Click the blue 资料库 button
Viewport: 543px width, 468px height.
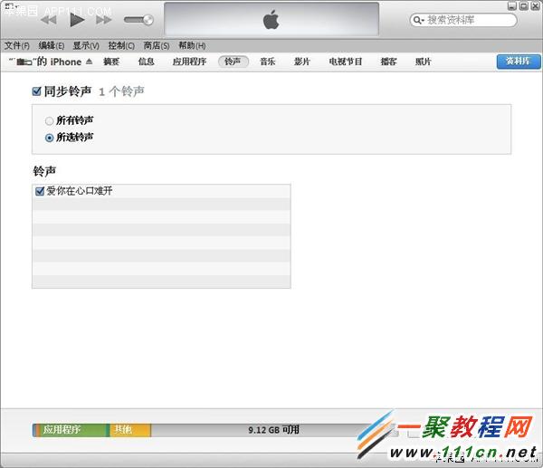[x=518, y=62]
